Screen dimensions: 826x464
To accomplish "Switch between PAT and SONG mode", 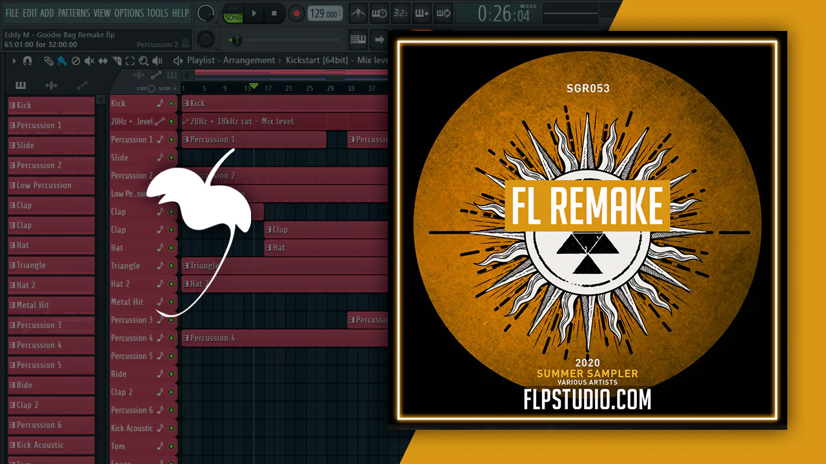I will click(x=233, y=14).
